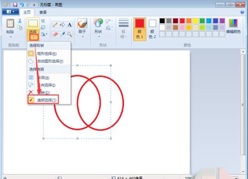Open the shape fill dropdown
248x179 pixels.
point(109,28)
